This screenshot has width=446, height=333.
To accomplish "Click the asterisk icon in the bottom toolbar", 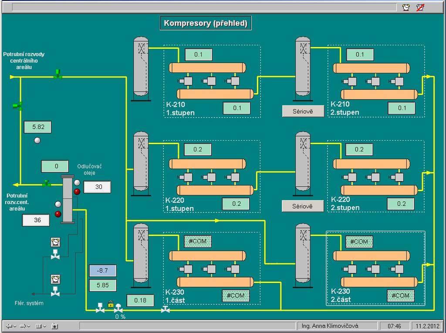I will point(55,326).
